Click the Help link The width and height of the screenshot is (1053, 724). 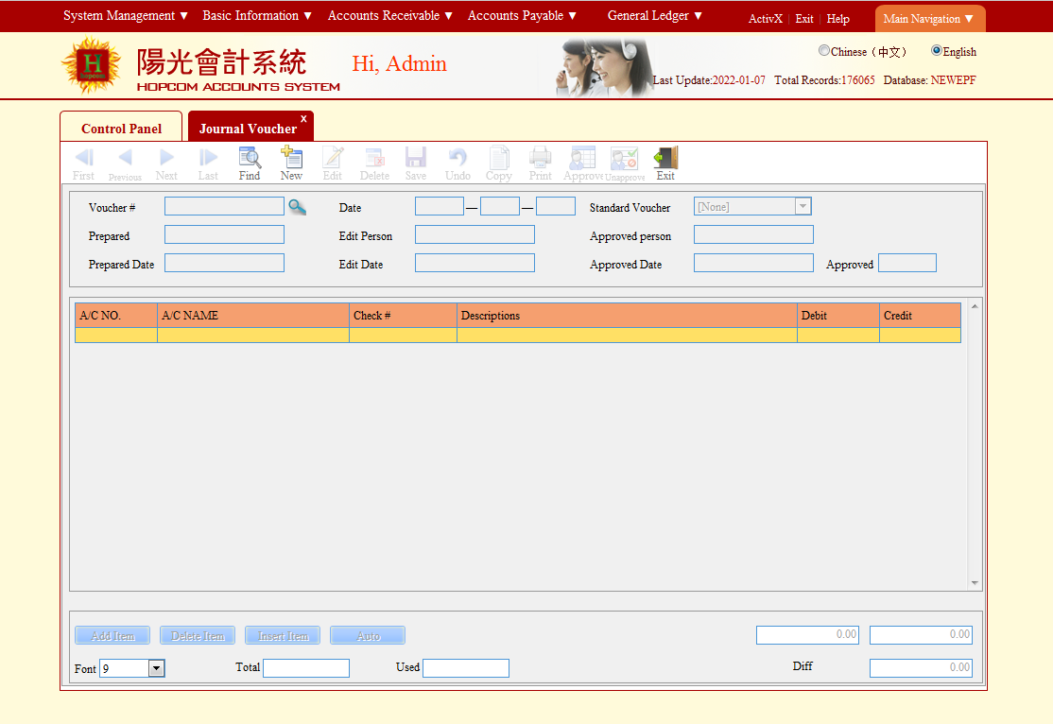837,19
